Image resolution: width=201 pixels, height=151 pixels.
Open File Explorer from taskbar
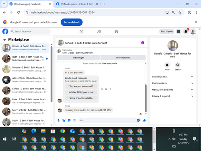coord(43,131)
